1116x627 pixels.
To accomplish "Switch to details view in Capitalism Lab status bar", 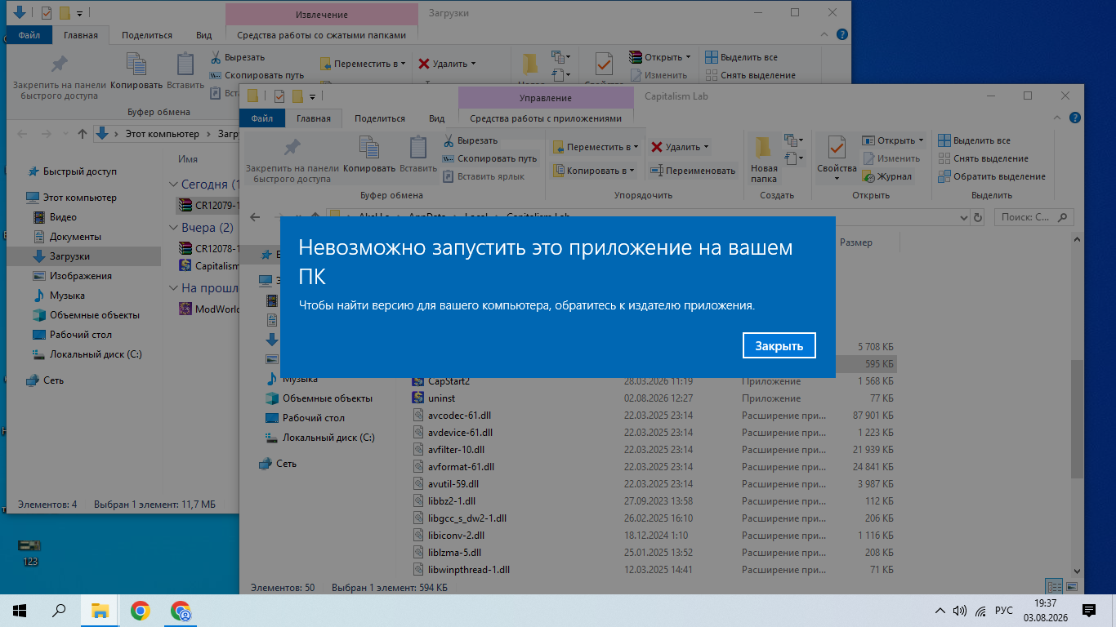I will (1053, 586).
